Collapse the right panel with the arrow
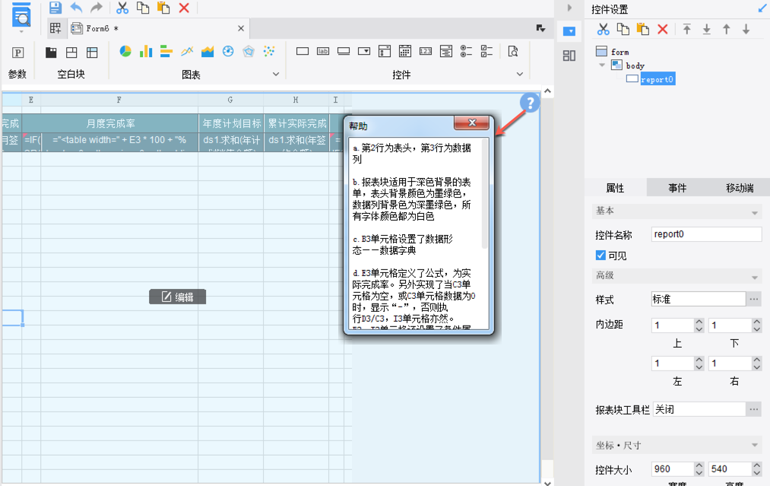The image size is (770, 486). (569, 8)
